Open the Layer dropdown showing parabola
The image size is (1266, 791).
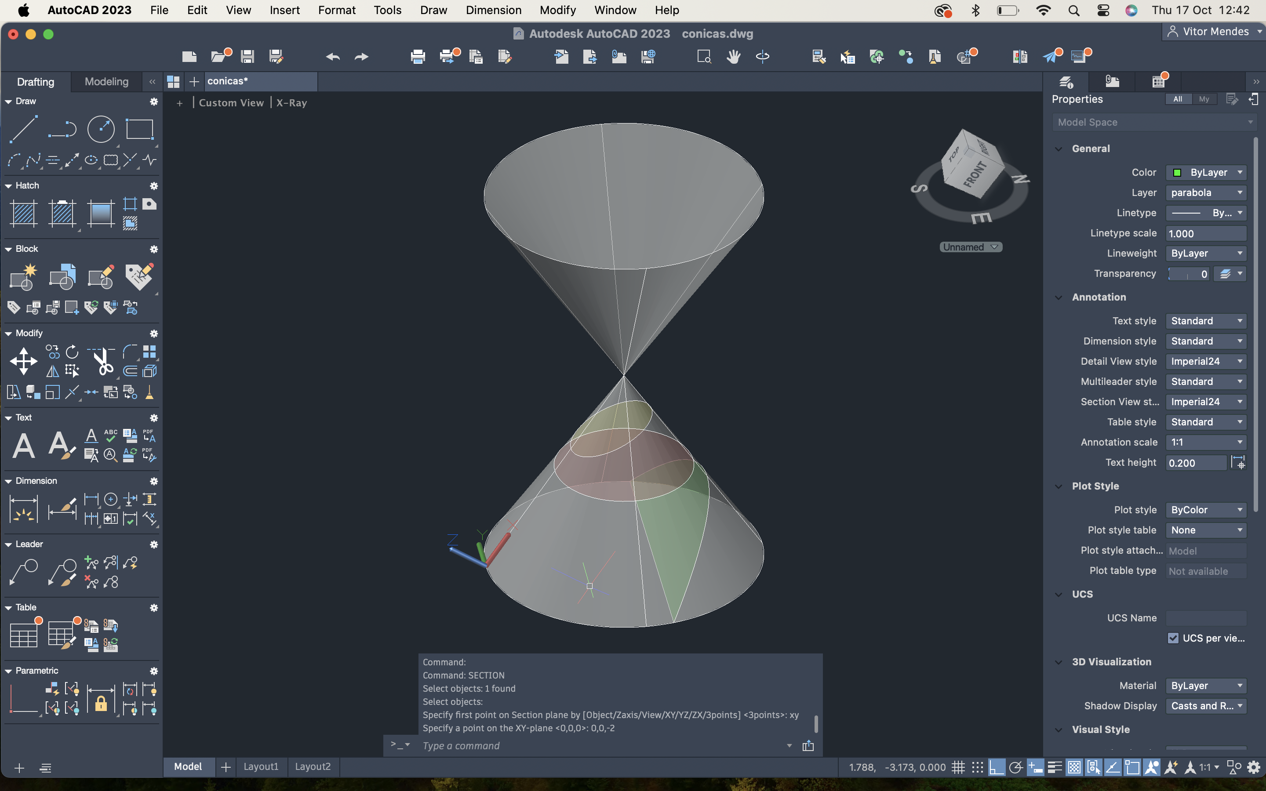tap(1206, 192)
